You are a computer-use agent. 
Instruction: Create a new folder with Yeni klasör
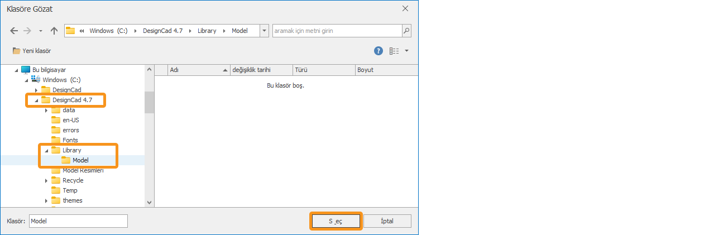pyautogui.click(x=32, y=51)
